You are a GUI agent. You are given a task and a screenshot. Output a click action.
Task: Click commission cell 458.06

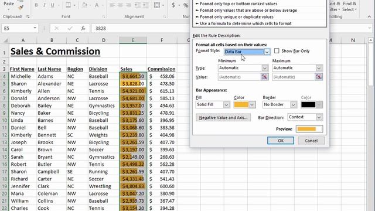(162, 76)
